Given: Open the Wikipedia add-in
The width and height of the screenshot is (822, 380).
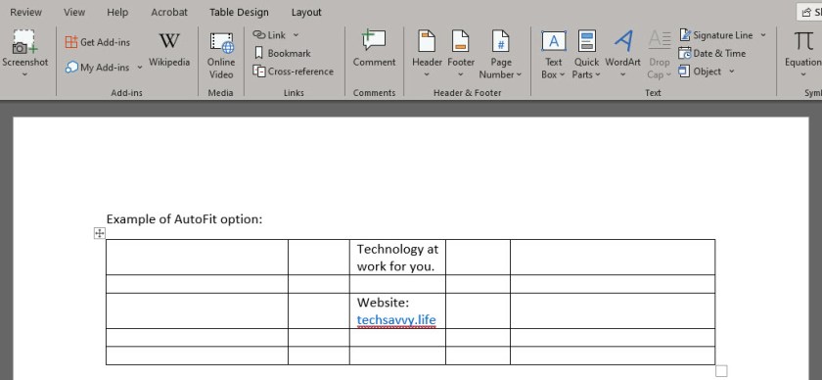Looking at the screenshot, I should tap(168, 50).
